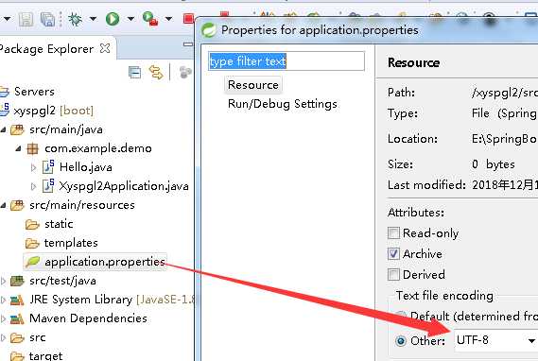Image resolution: width=538 pixels, height=361 pixels.
Task: Click the Servers folder icon
Action: tap(5, 92)
